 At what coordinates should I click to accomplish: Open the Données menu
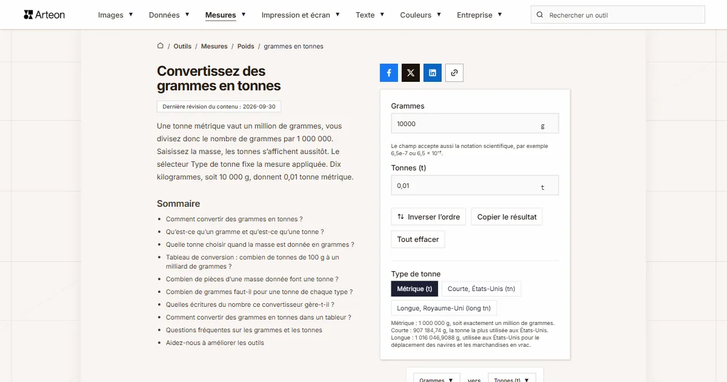coord(169,15)
